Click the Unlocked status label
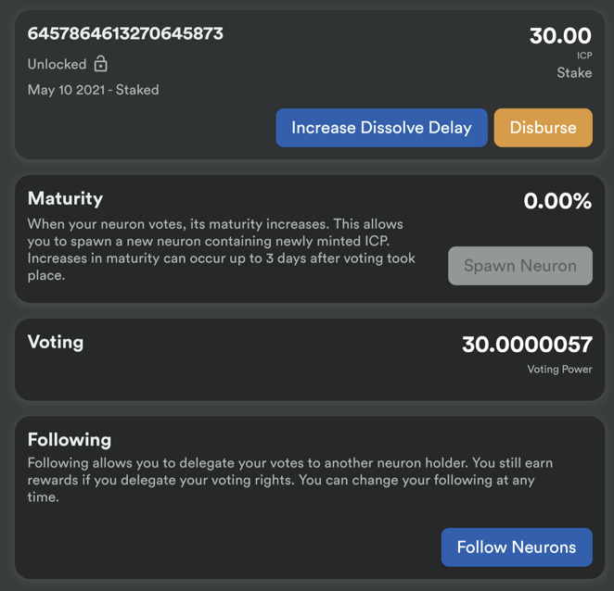 coord(57,64)
